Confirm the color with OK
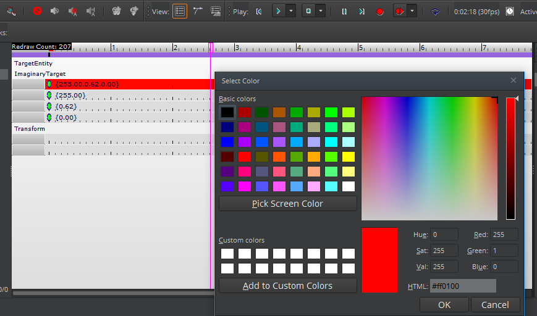Image resolution: width=537 pixels, height=316 pixels. tap(444, 304)
